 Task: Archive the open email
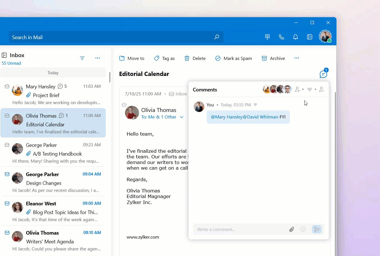click(273, 58)
